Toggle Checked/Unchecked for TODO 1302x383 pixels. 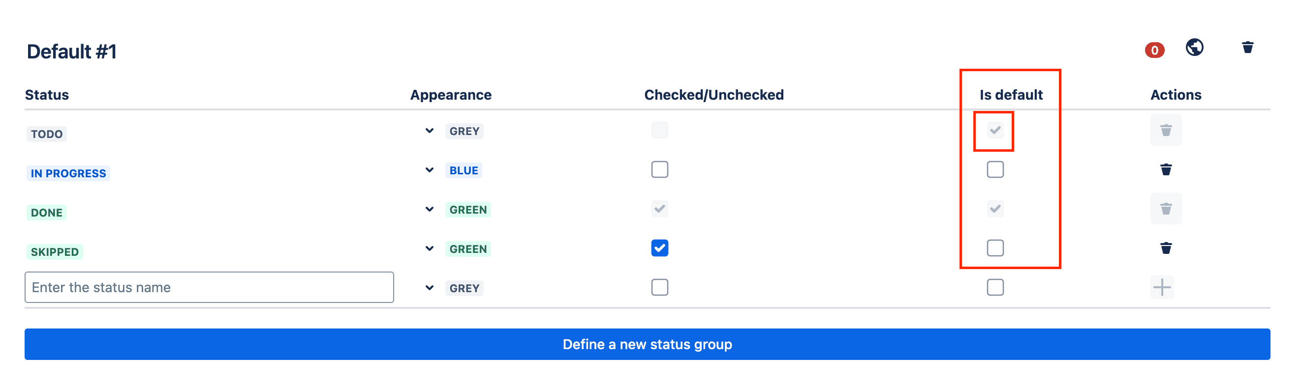point(659,130)
